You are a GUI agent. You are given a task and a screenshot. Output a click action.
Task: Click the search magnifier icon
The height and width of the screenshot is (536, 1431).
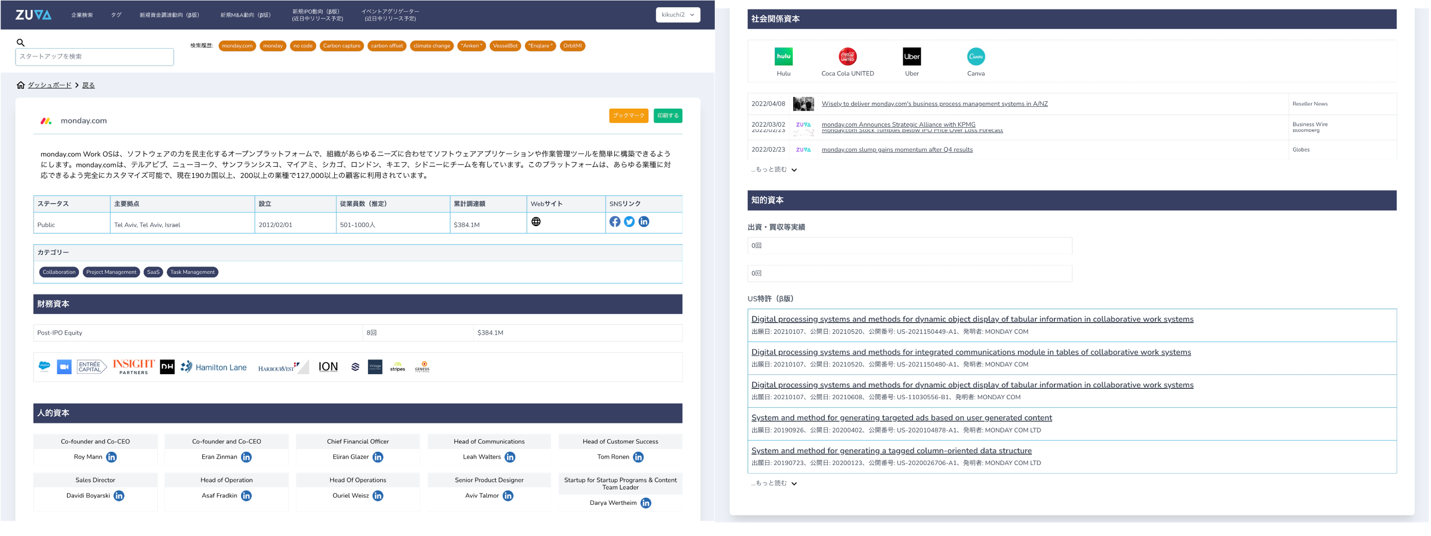coord(20,42)
